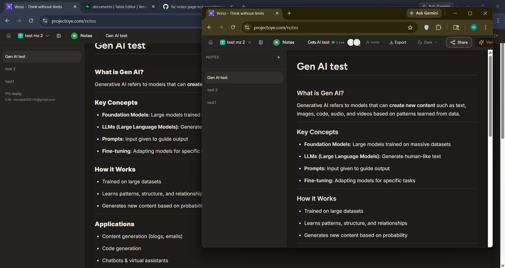The height and width of the screenshot is (268, 505).
Task: Click the collaborator avatars next to Live
Action: [x=354, y=42]
